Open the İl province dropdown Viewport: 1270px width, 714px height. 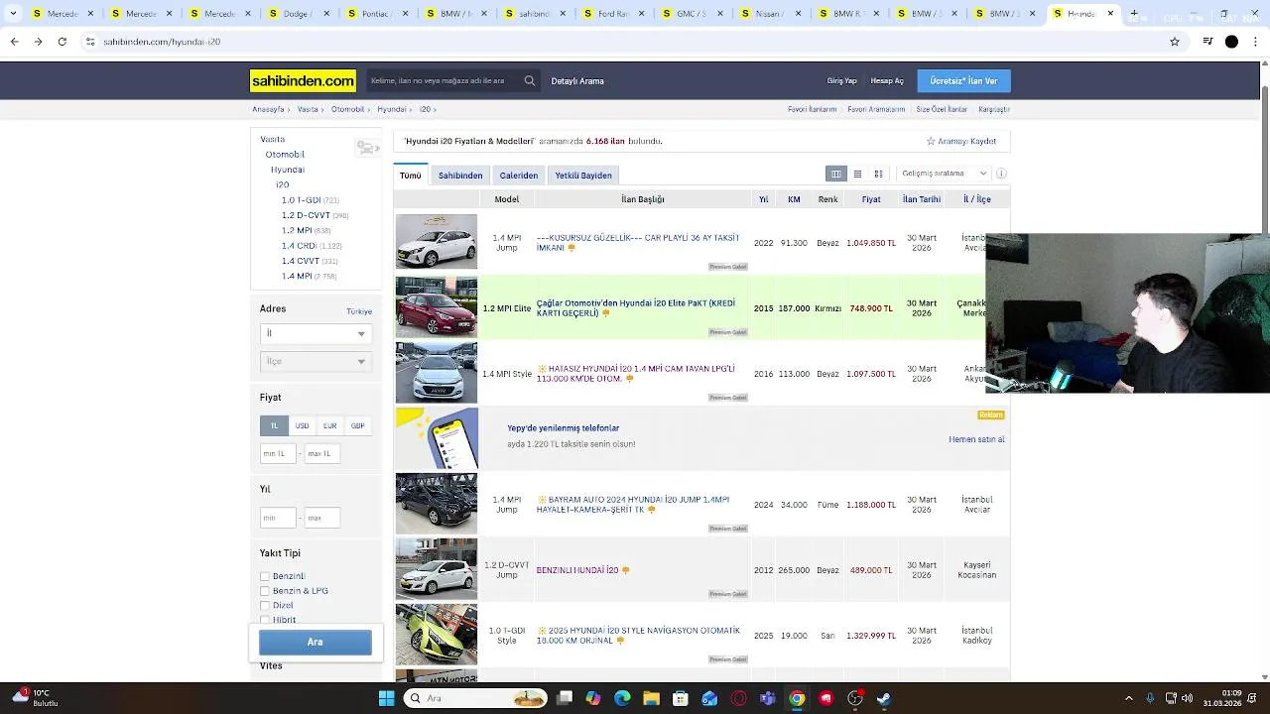(x=316, y=333)
